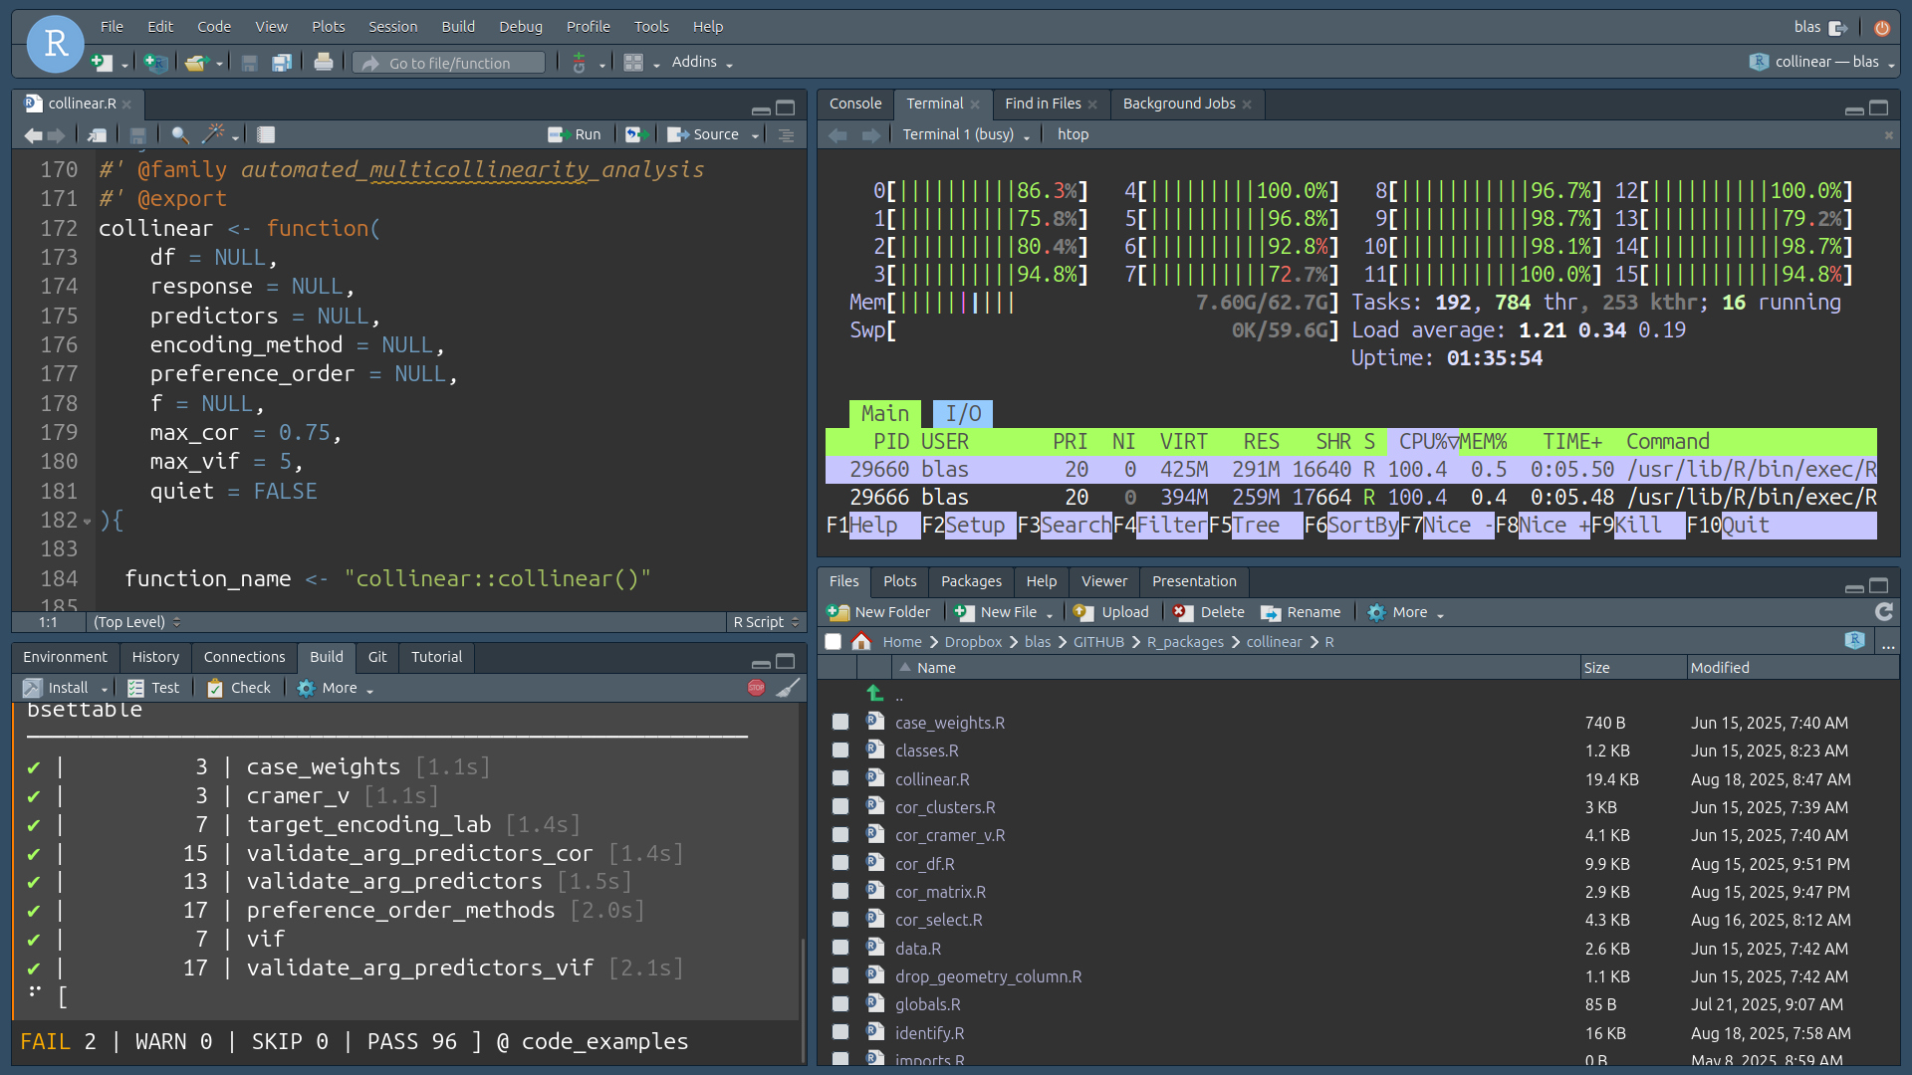Tick the checkbox for cor_matrix.R
The image size is (1912, 1075).
click(x=840, y=891)
